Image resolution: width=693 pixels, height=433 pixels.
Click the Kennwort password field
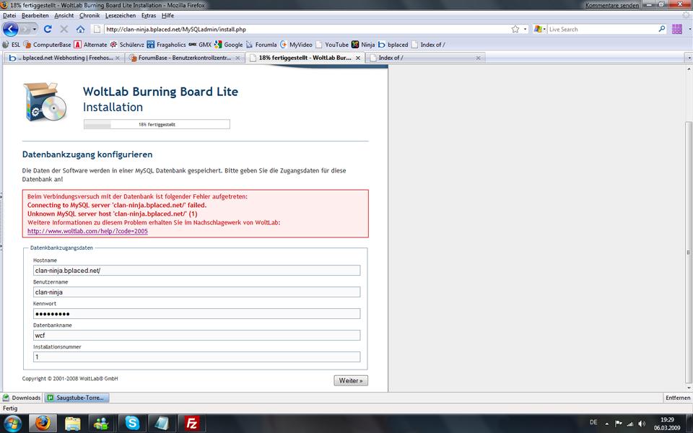tap(196, 314)
